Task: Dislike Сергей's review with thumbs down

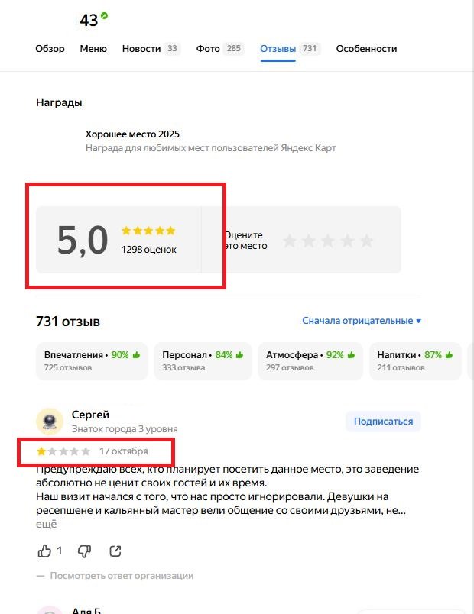Action: (x=84, y=551)
